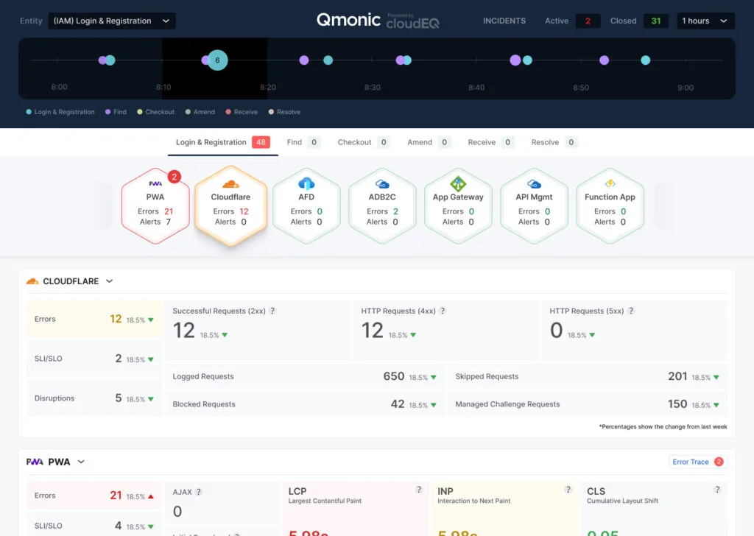Collapse the CLOUDFLARE panel chevron
754x536 pixels.
109,281
